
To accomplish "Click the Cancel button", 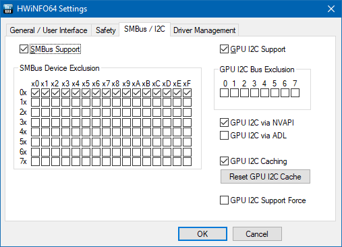I will (x=257, y=234).
